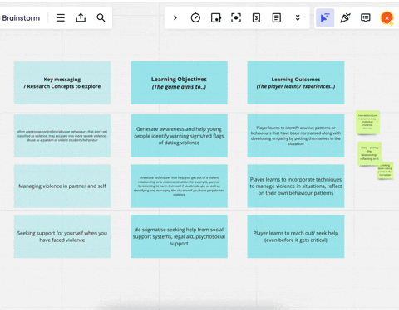Collapse the toolbar with right chevron

coord(175,18)
